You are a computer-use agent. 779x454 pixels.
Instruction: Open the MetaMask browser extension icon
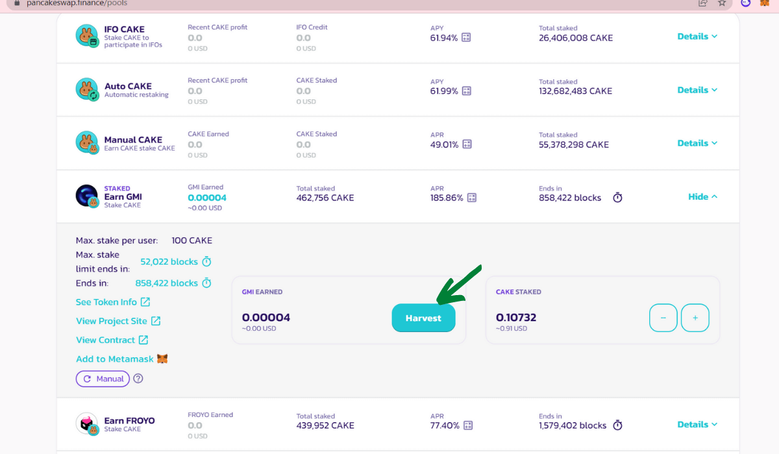(x=765, y=3)
